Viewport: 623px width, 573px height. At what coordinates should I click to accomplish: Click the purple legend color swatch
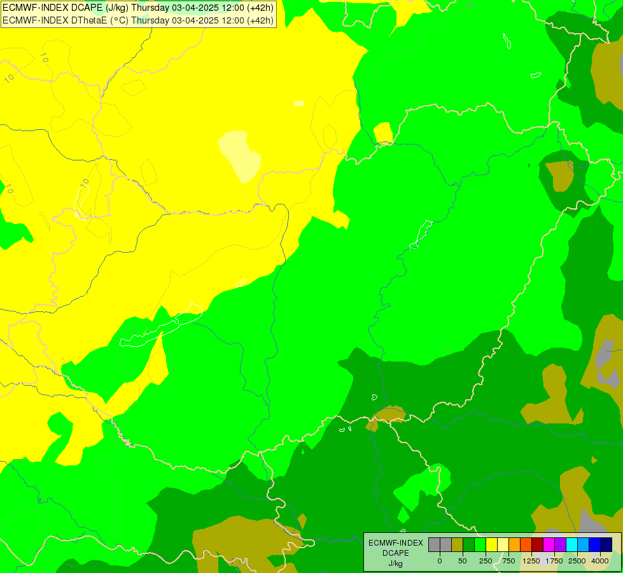(560, 544)
